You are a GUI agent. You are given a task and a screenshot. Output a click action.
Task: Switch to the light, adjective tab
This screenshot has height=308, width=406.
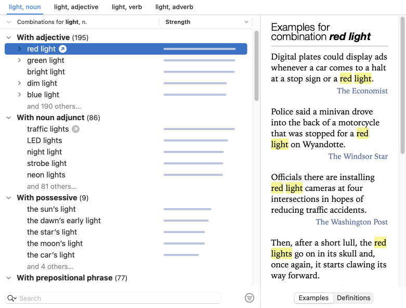pyautogui.click(x=77, y=7)
